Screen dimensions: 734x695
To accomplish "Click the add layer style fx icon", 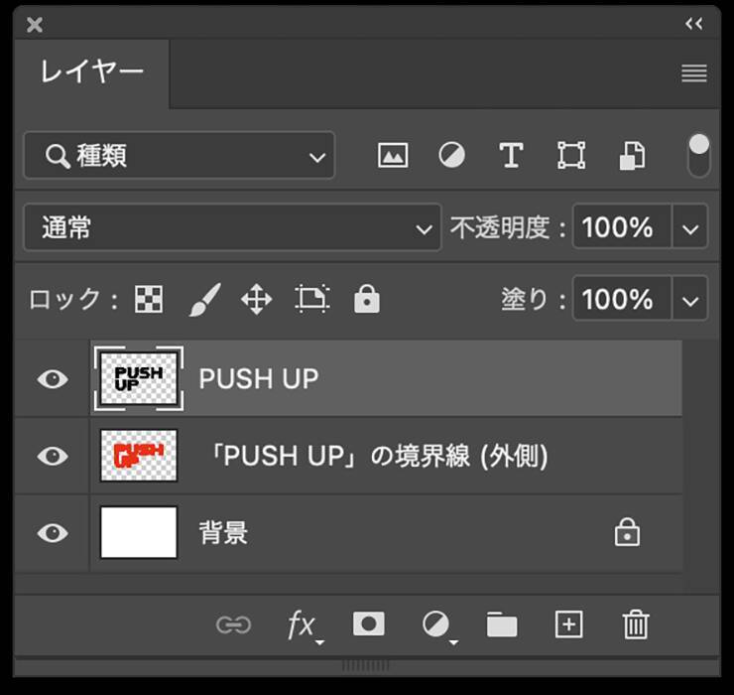I will 302,625.
